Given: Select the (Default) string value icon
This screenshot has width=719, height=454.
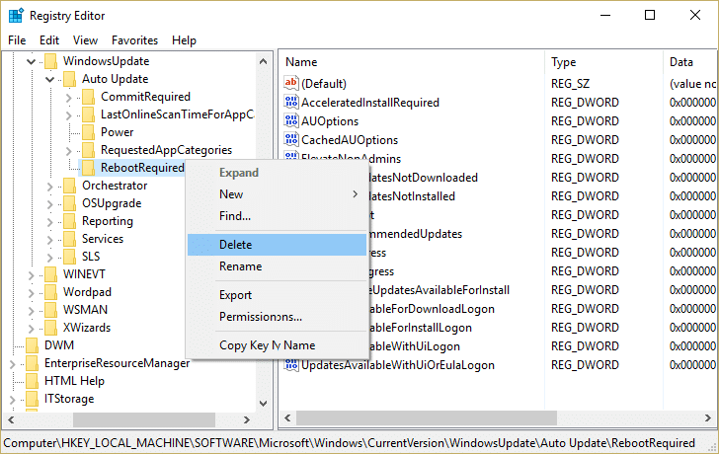Looking at the screenshot, I should point(291,83).
